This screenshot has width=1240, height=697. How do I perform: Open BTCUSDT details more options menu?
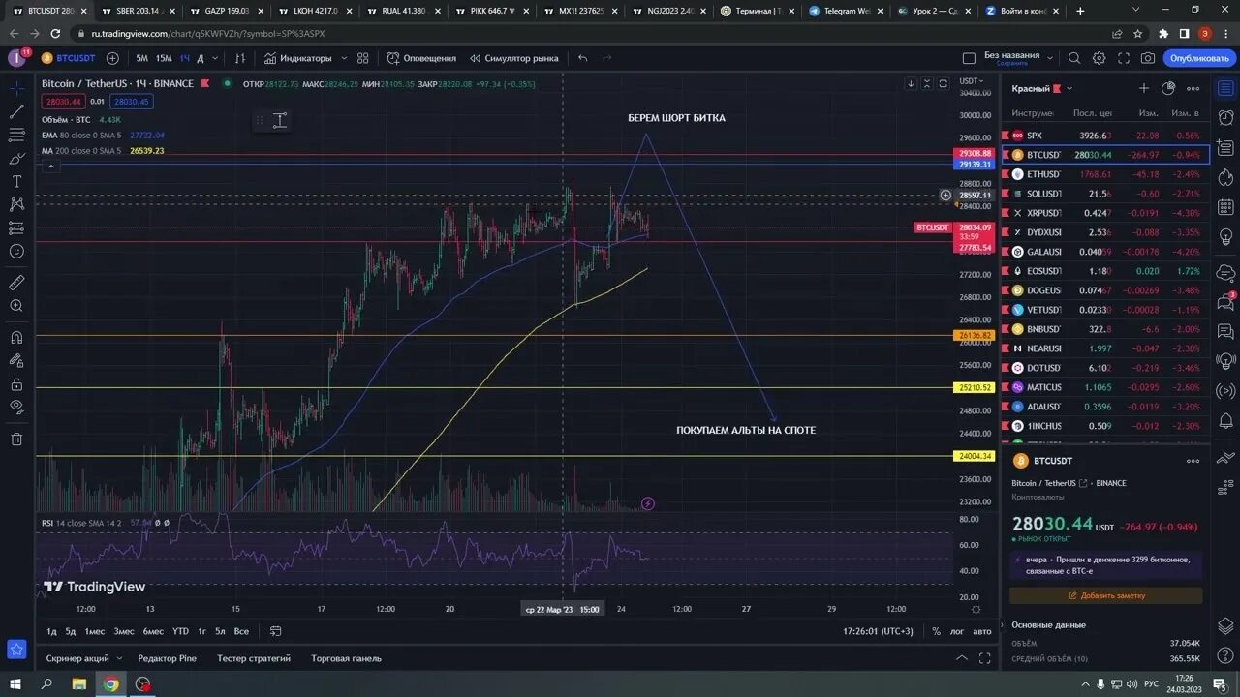point(1193,461)
